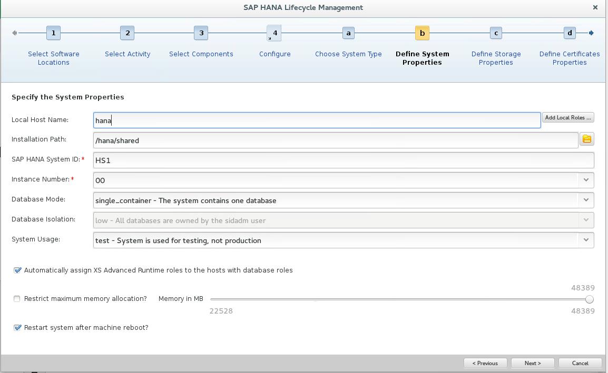Screen dimensions: 608x373
Task: Click the highlighted step b icon
Action: 422,33
